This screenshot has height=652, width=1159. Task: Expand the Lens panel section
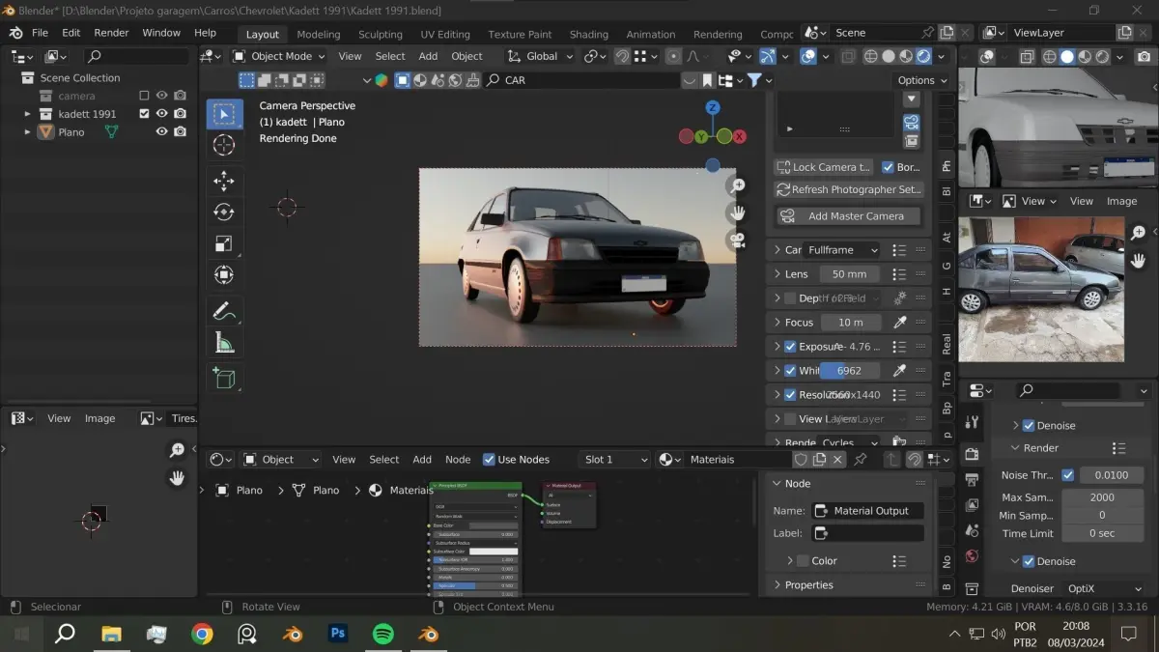point(777,274)
